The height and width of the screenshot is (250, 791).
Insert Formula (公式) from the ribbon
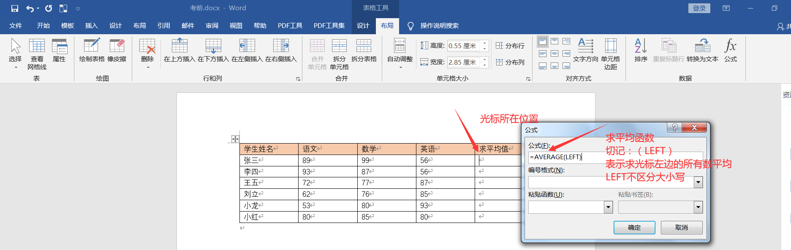(x=731, y=50)
